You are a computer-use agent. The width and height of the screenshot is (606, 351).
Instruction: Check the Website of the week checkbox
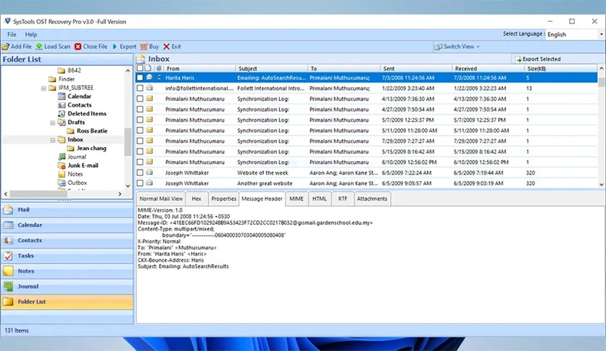pyautogui.click(x=140, y=173)
